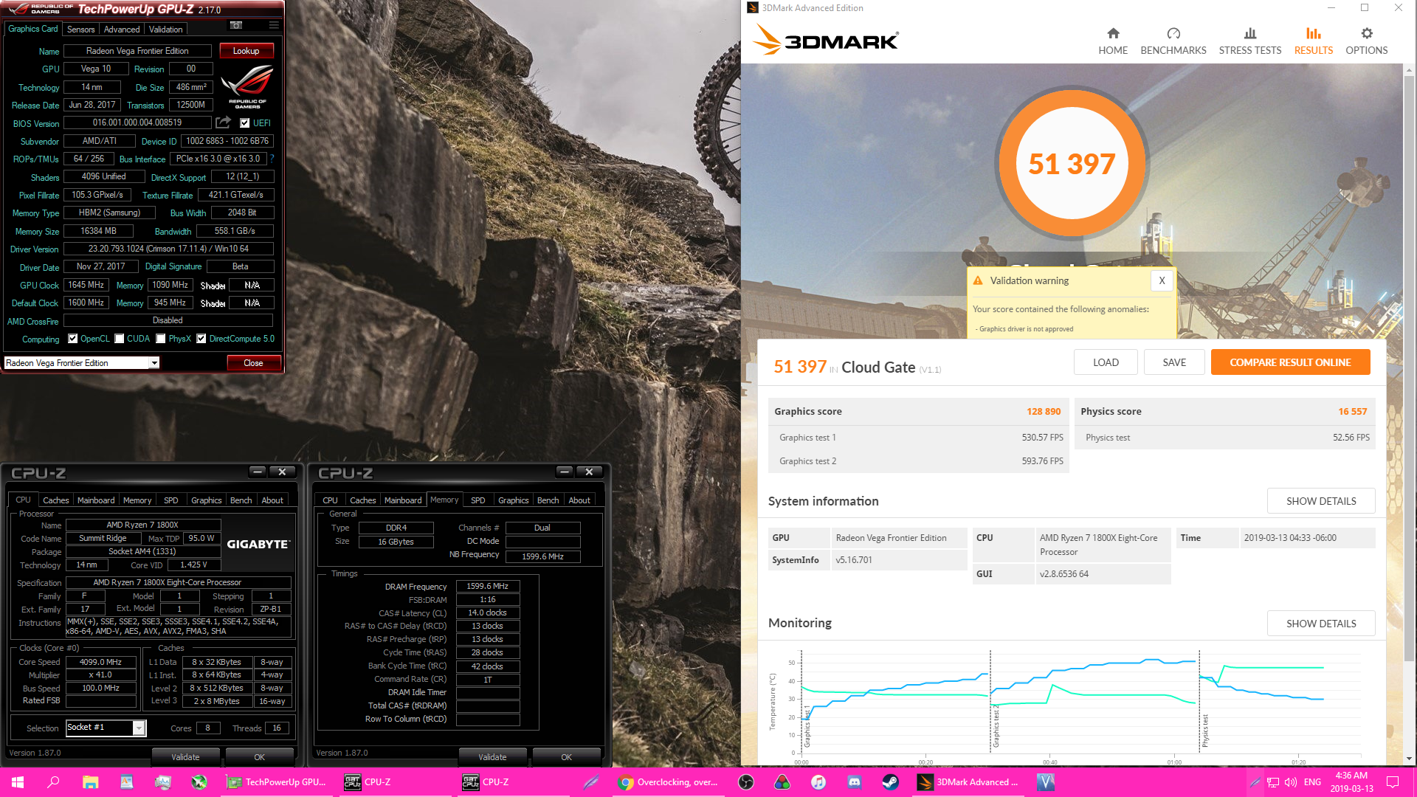Screen dimensions: 1417x797
Task: Click LOAD in 3DMark results
Action: pyautogui.click(x=1106, y=362)
